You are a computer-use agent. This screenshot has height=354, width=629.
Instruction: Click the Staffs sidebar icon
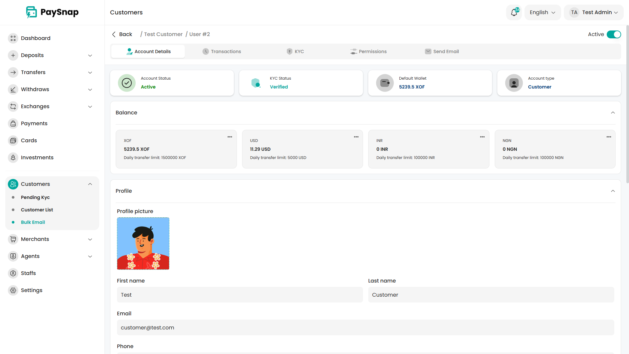13,273
